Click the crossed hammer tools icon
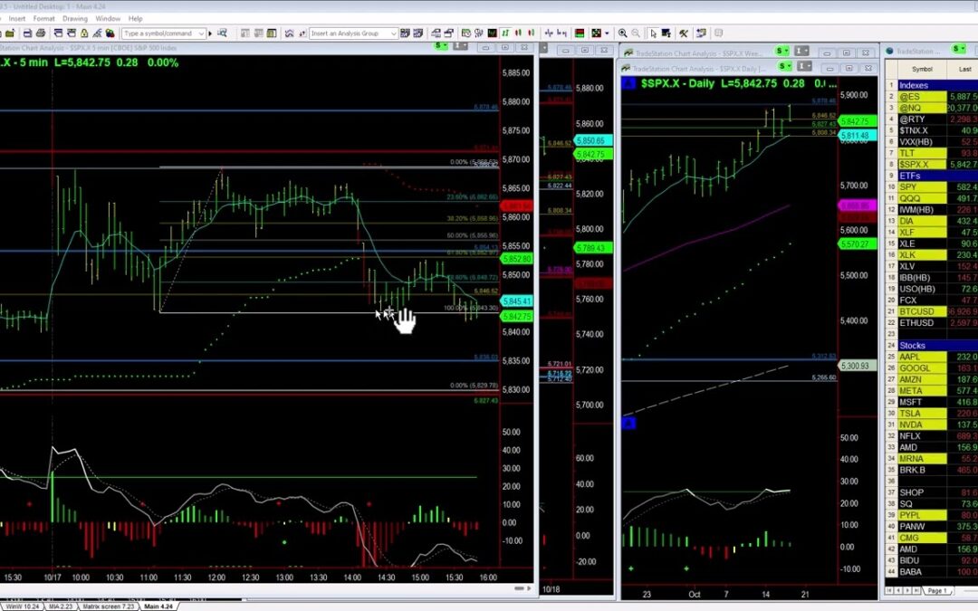This screenshot has width=978, height=611. coord(683,33)
